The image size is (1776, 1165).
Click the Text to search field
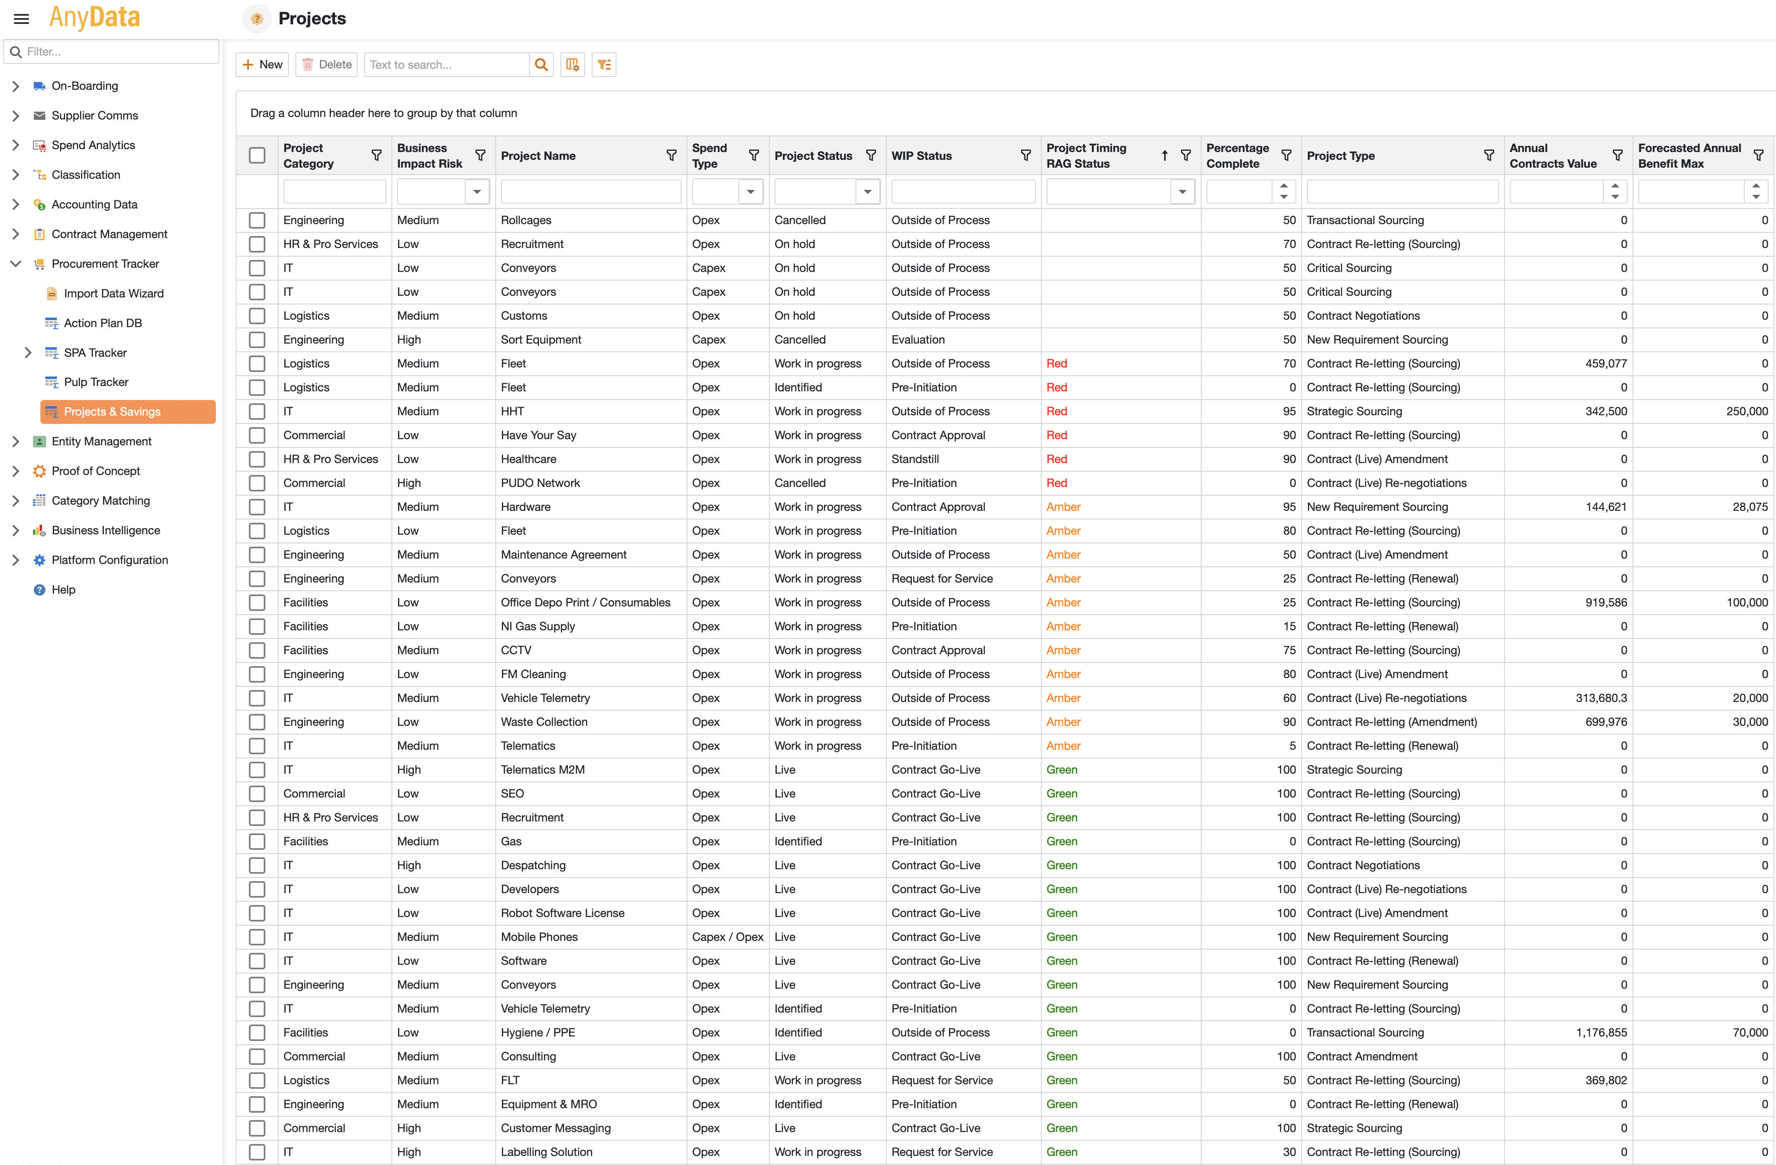click(446, 65)
